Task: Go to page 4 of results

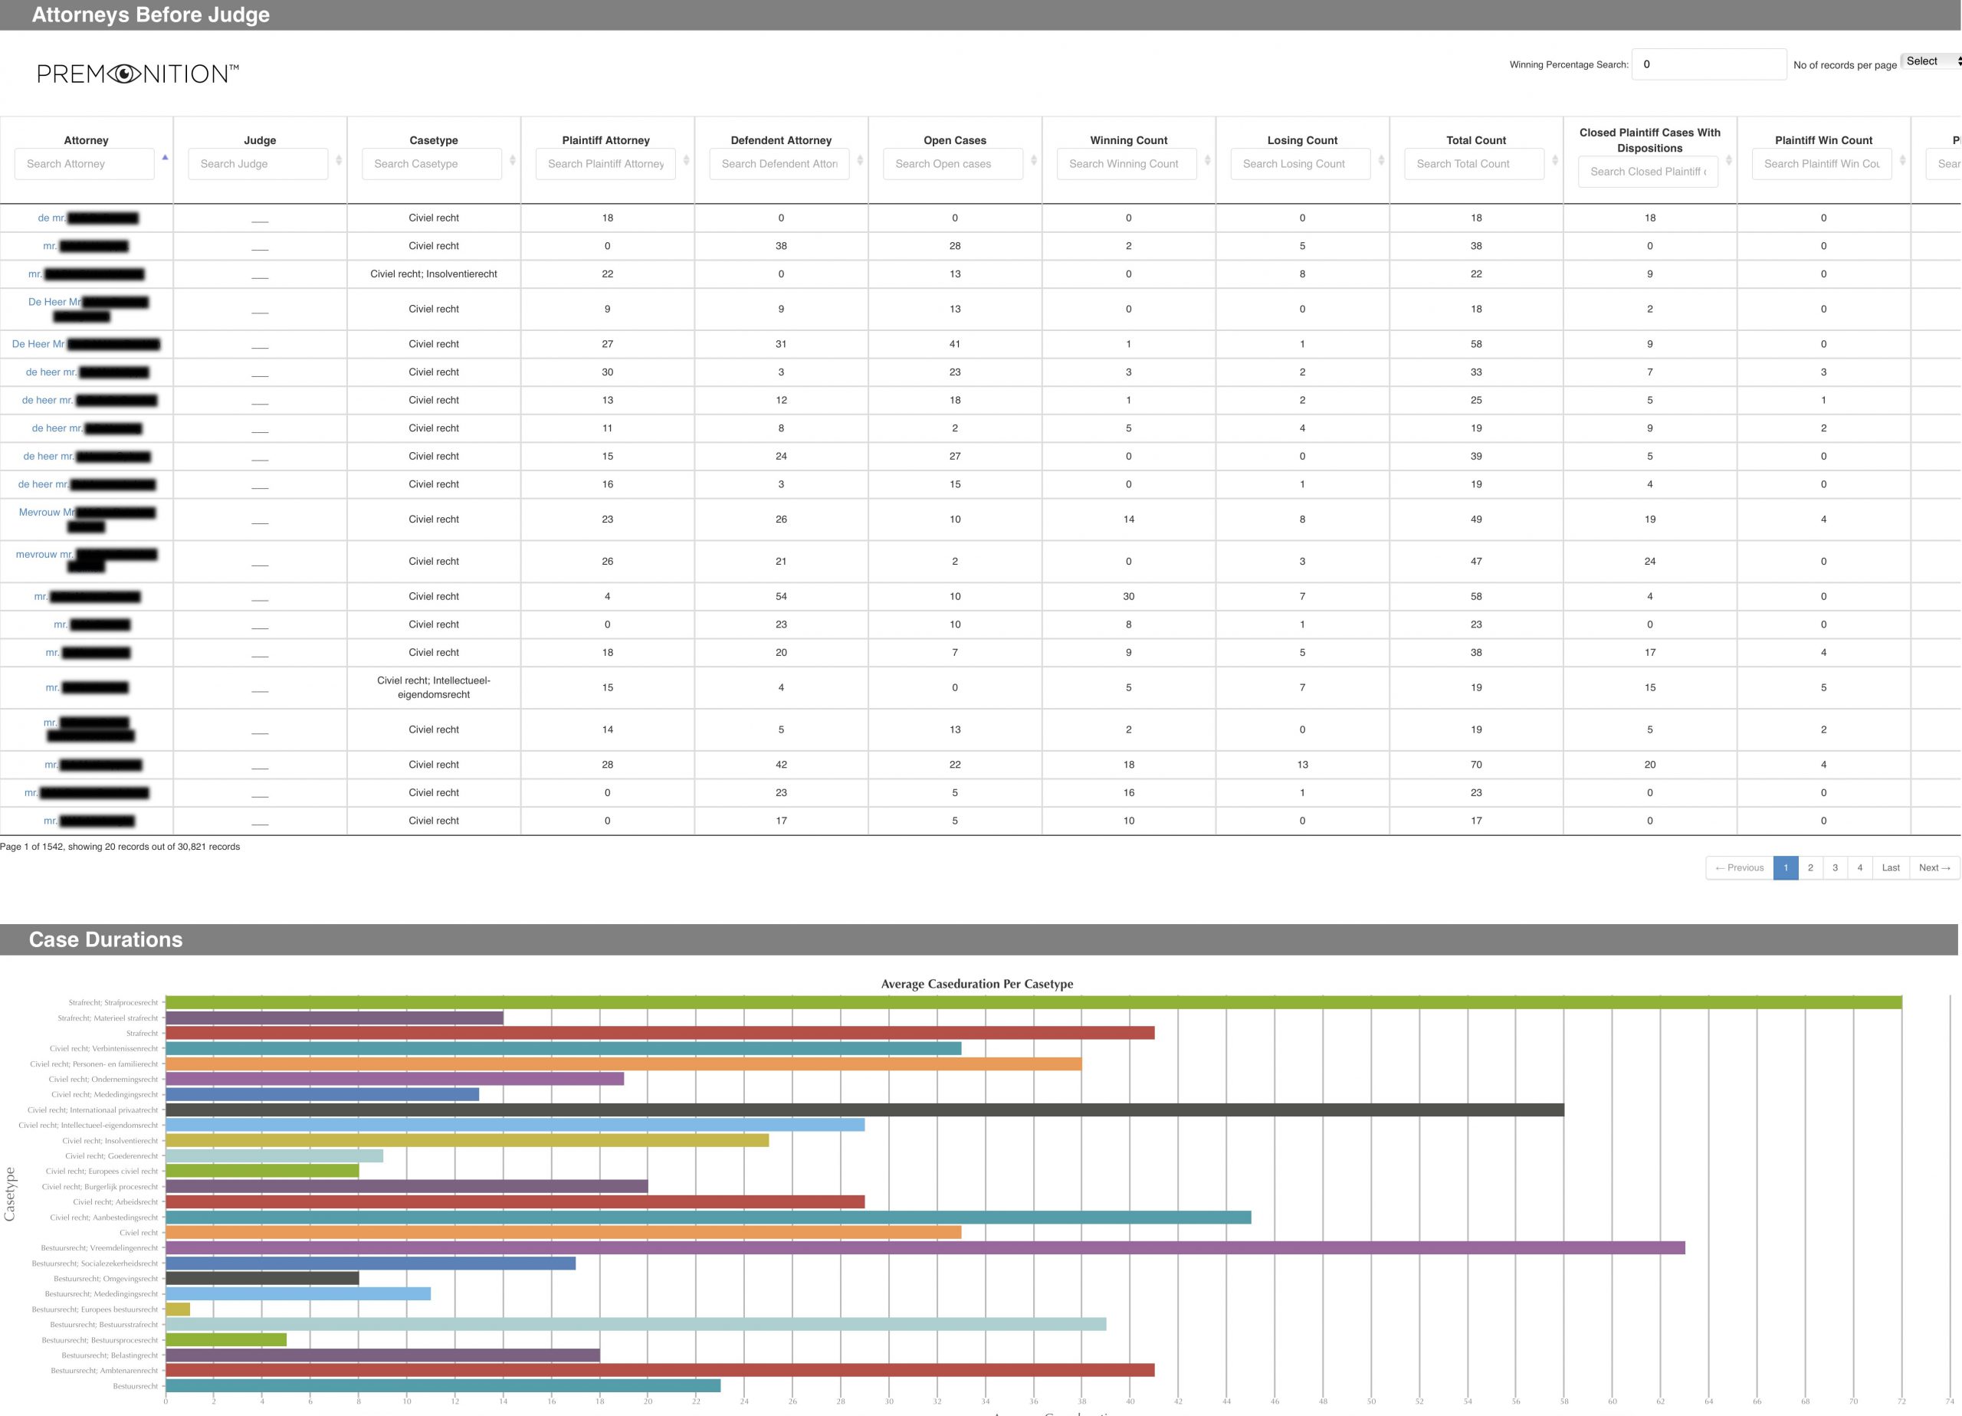Action: pos(1860,867)
